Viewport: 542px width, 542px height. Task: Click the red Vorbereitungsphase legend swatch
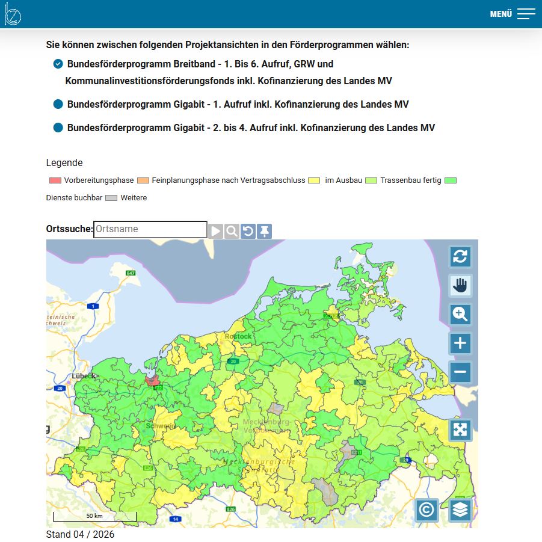[55, 180]
